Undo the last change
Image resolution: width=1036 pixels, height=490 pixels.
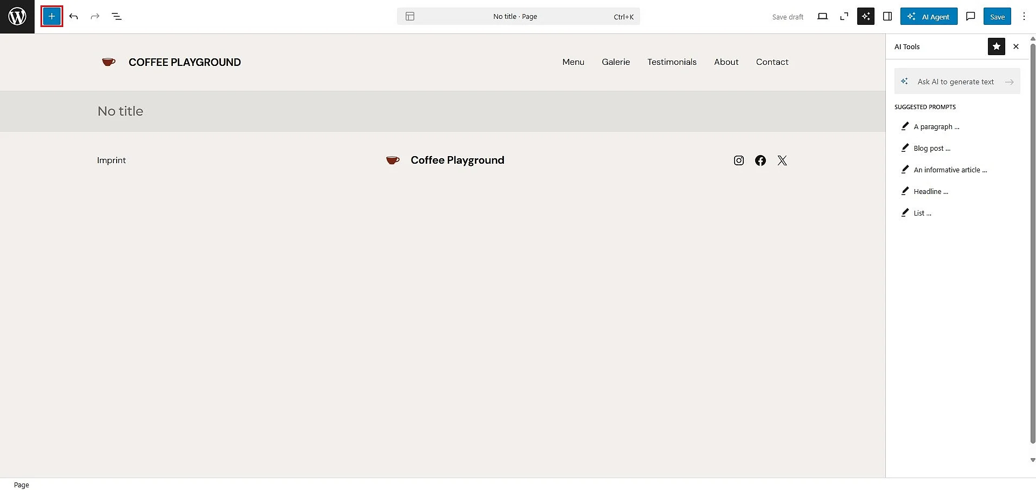click(x=73, y=17)
